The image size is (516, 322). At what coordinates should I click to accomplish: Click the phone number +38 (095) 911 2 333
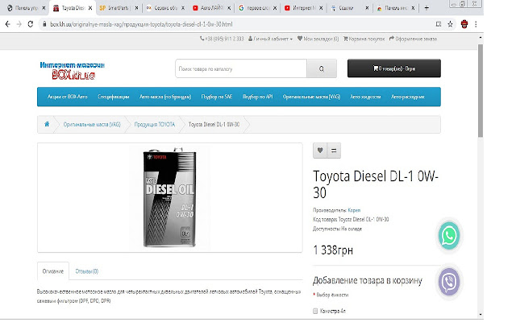[x=222, y=39]
